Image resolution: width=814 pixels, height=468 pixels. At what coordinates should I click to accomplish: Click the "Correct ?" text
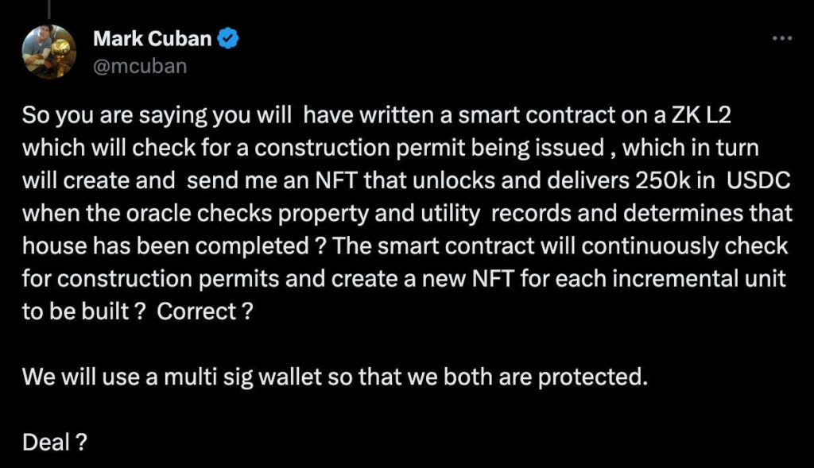pos(205,311)
